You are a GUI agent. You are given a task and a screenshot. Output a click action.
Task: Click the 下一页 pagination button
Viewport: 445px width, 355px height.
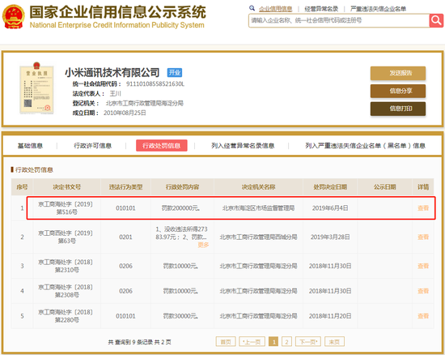[308, 342]
